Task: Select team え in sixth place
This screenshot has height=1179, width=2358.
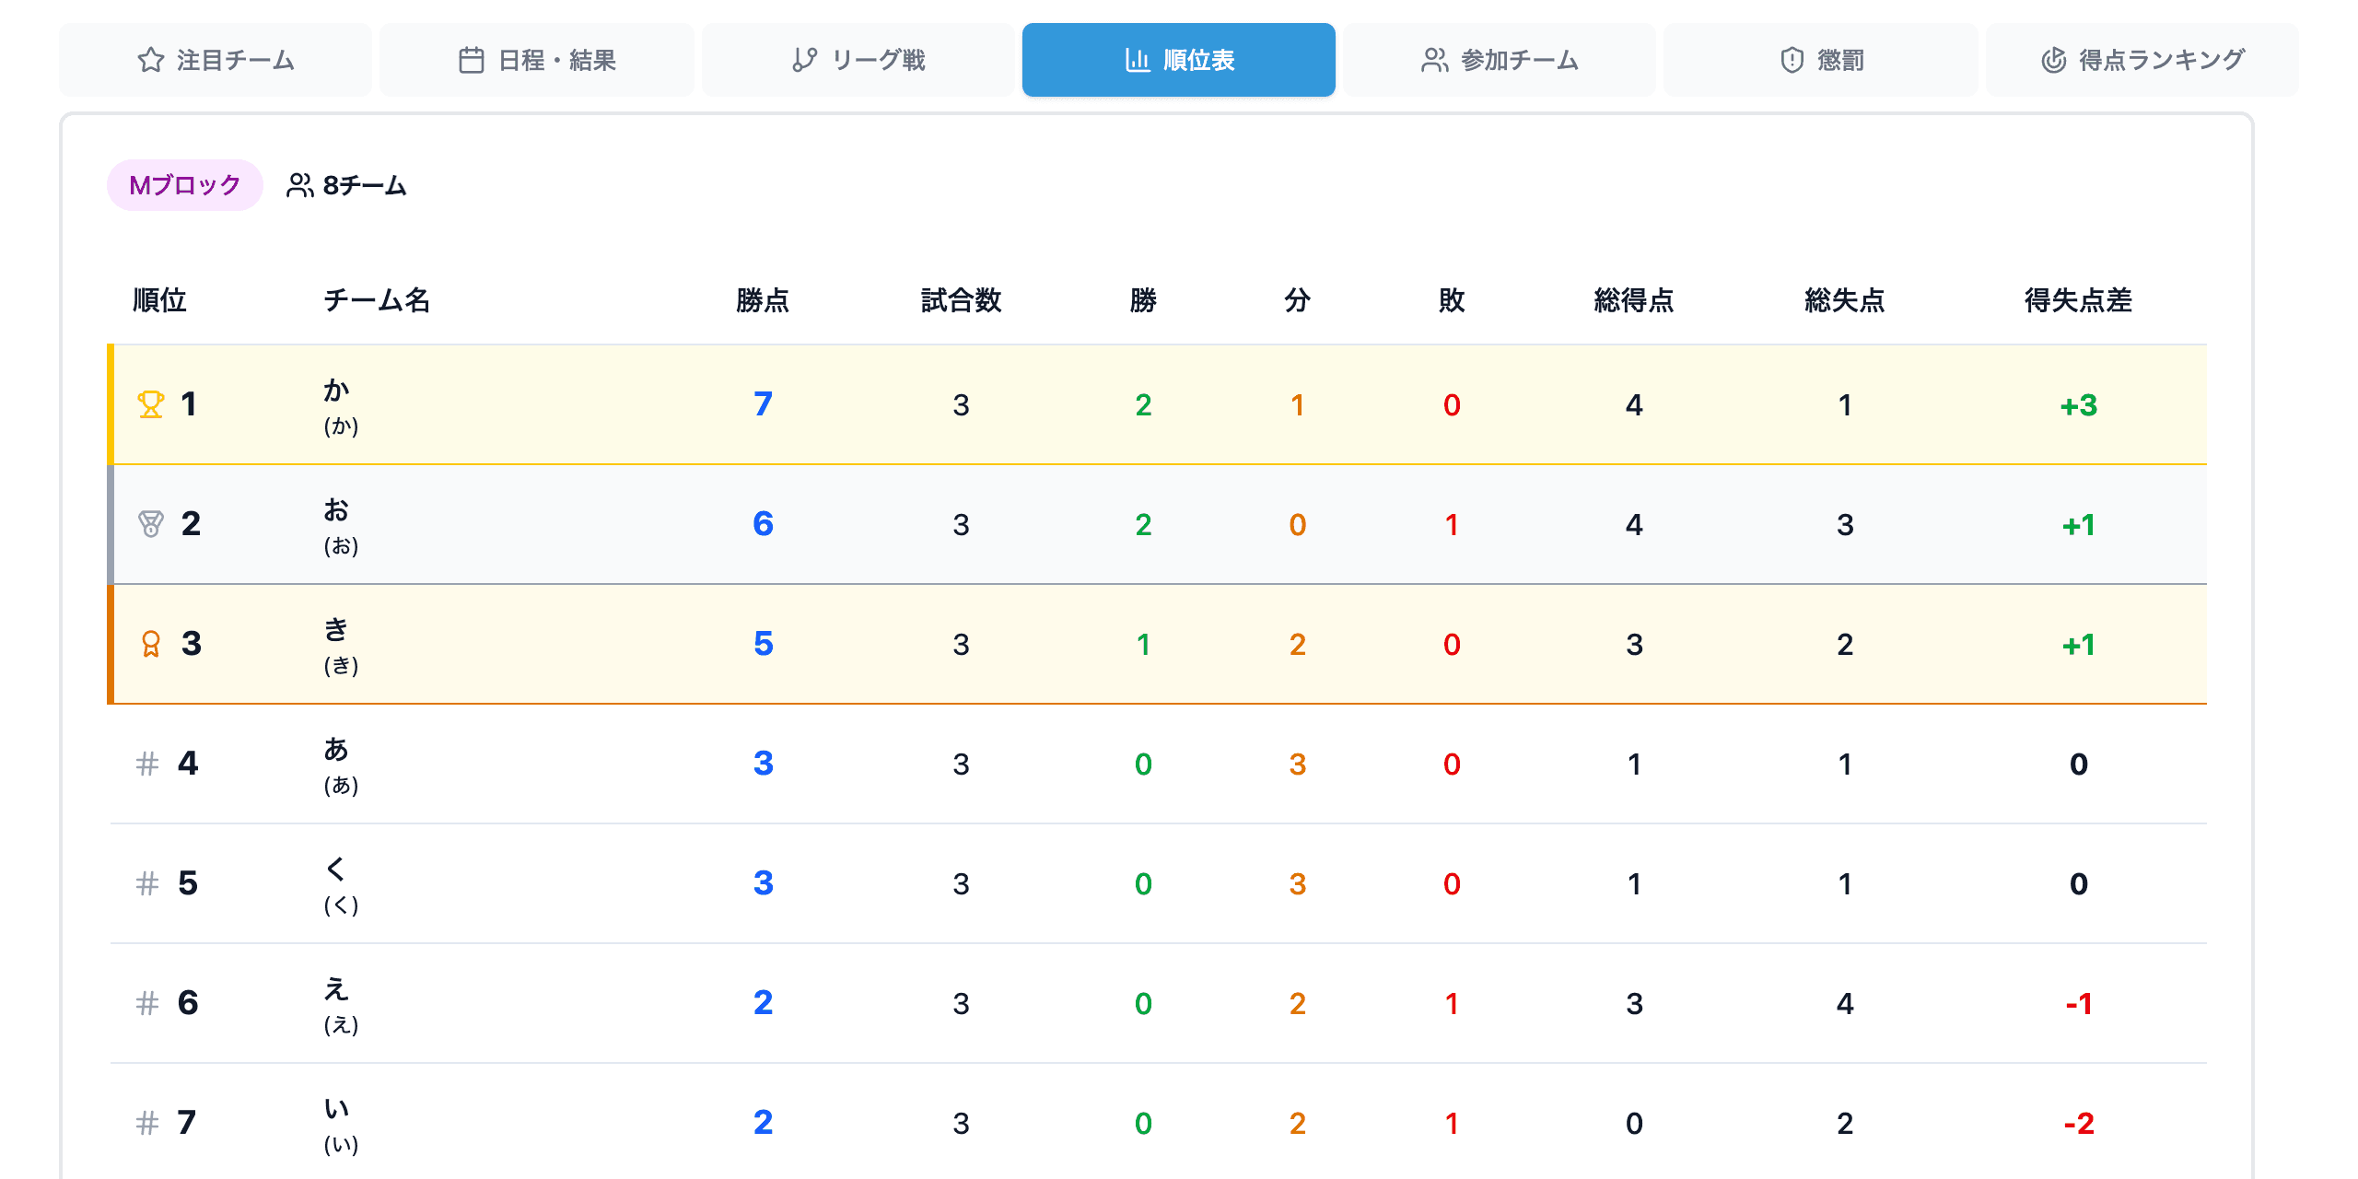Action: [1158, 1003]
